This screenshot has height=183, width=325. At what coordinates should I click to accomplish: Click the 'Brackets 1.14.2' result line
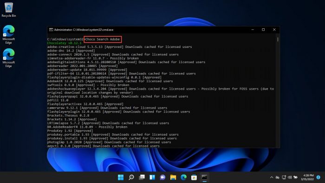pos(72,119)
